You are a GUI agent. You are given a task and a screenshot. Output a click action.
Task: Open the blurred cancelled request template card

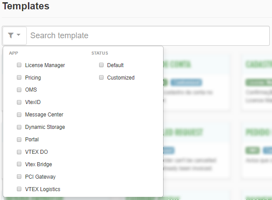[x=196, y=151]
